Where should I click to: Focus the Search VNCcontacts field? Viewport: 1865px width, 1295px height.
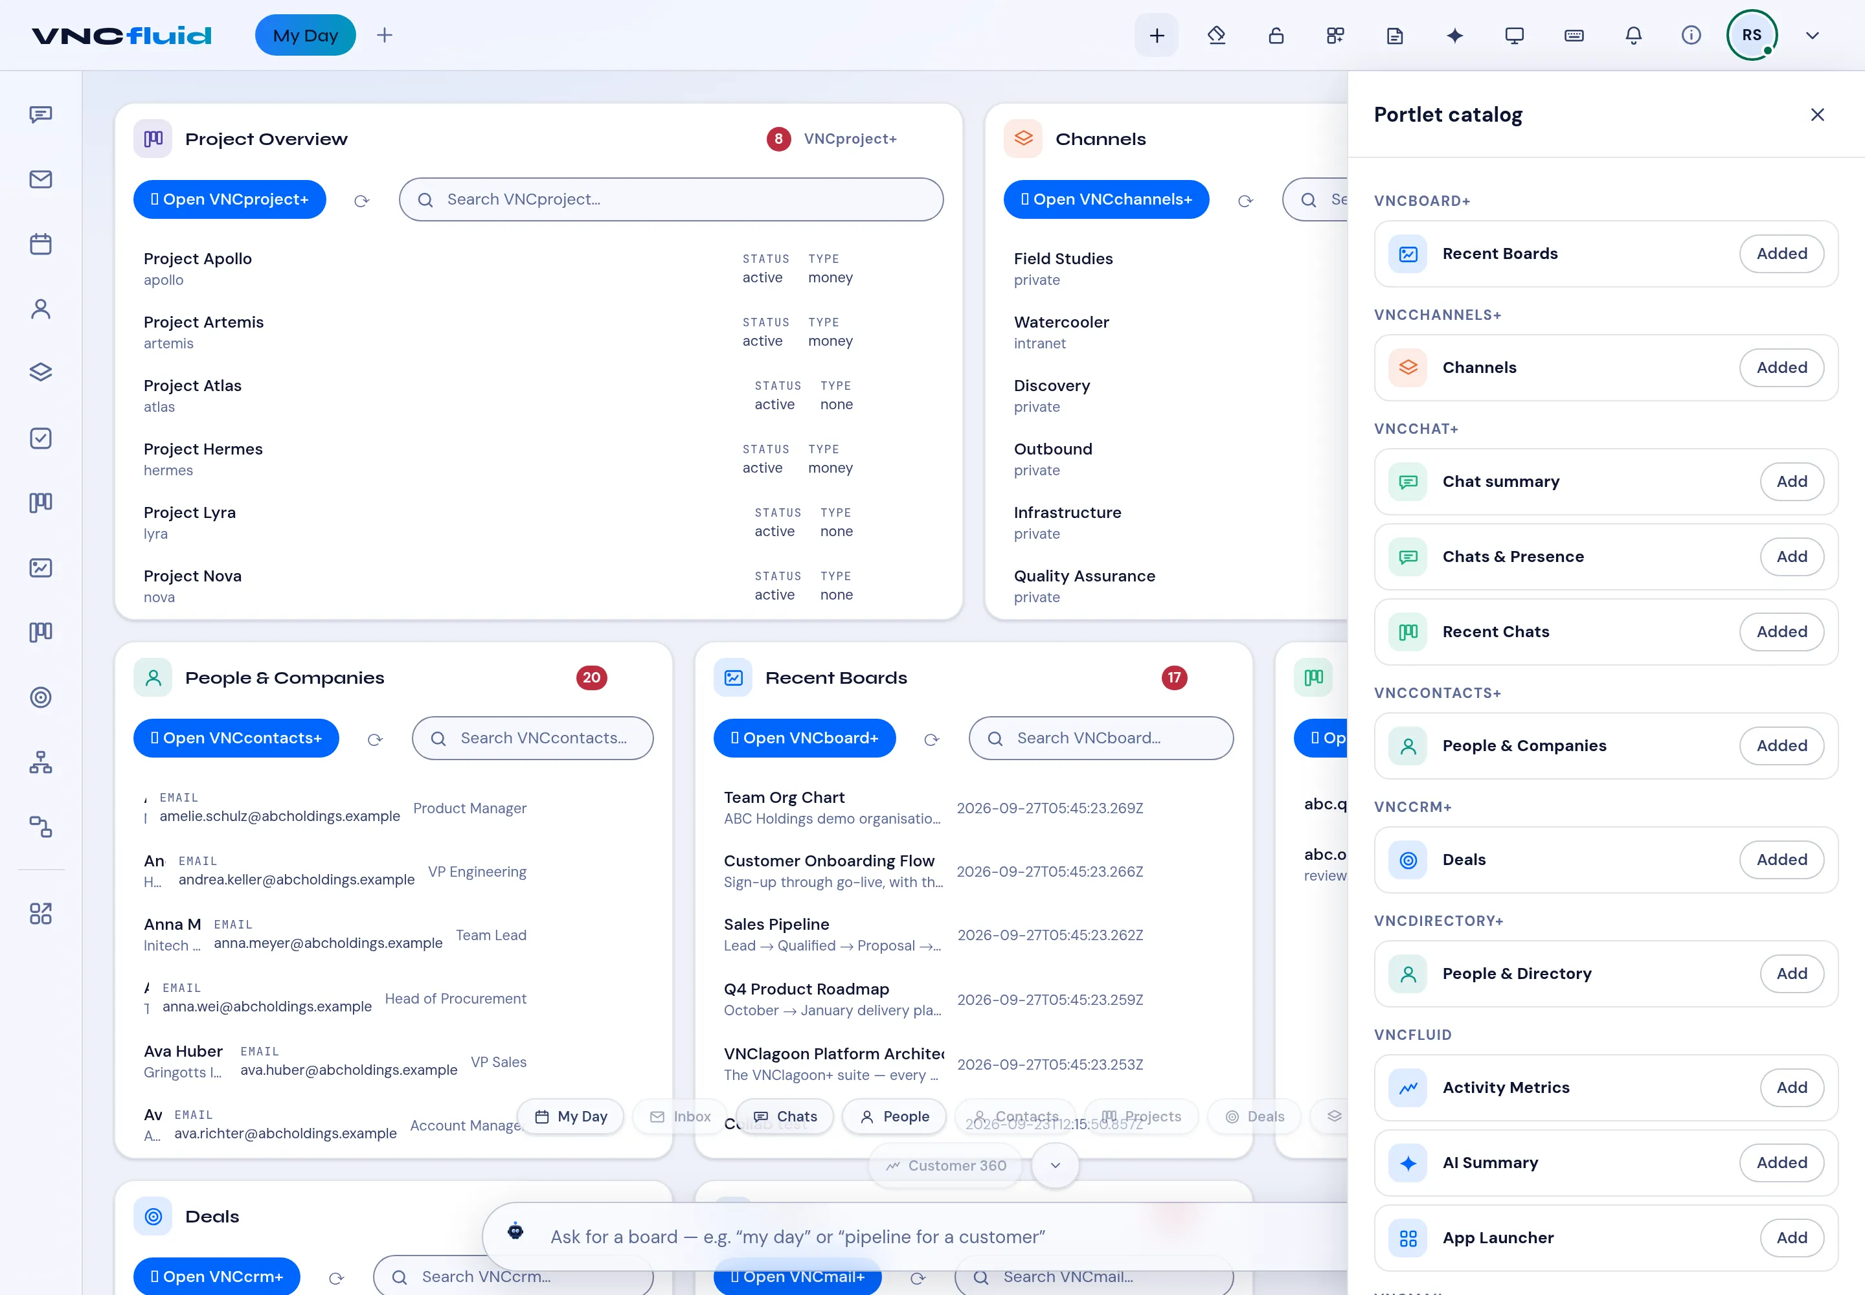[x=532, y=738]
